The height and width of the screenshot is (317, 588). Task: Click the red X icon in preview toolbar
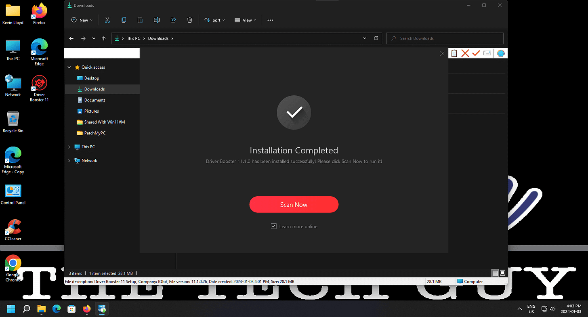point(465,53)
